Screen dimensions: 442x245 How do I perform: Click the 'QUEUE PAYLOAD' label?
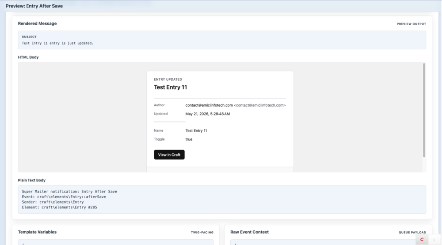point(412,232)
